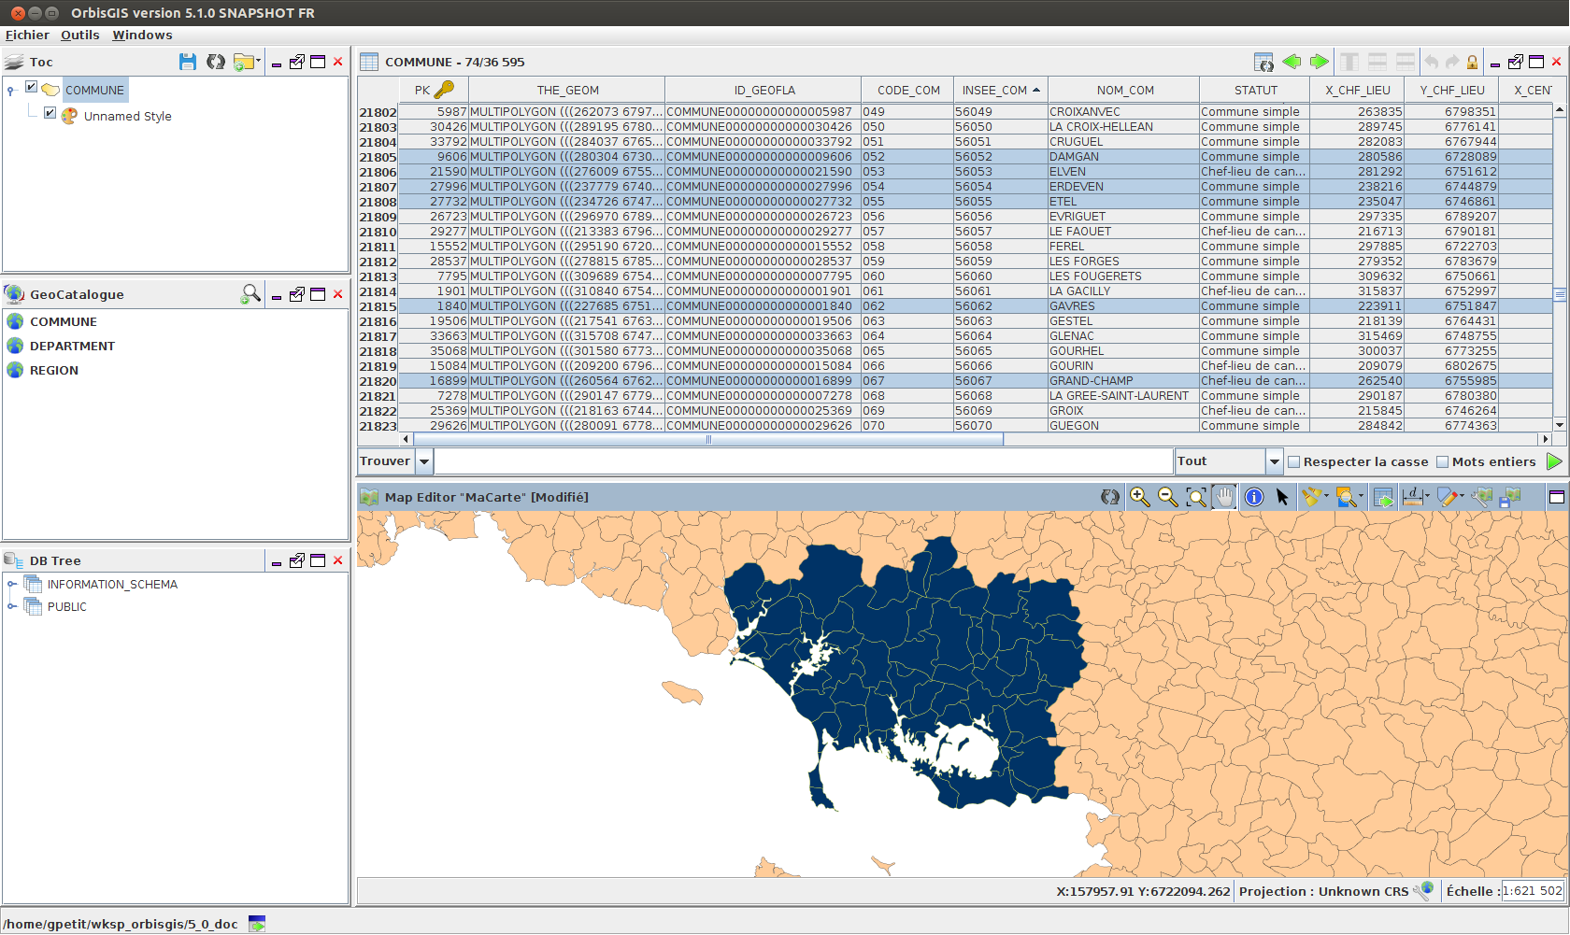Viewport: 1570px width, 935px height.
Task: Click the zoom in magnifier tool
Action: [1139, 497]
